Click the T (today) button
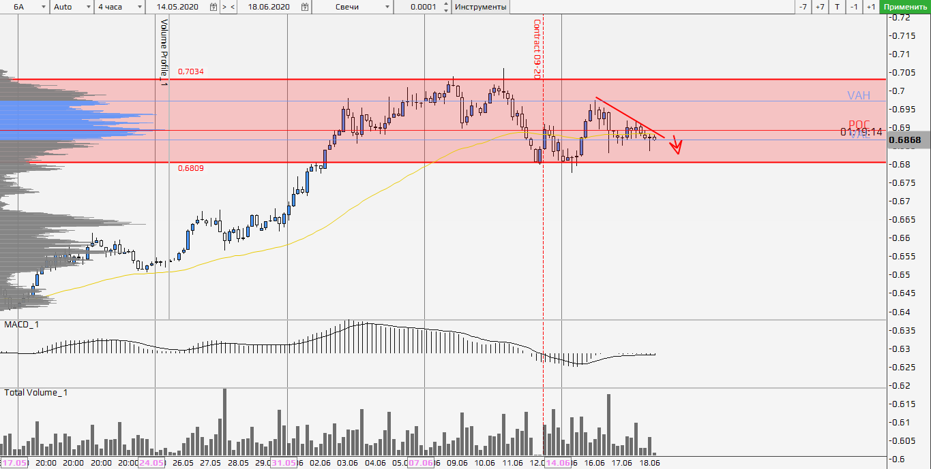 837,7
